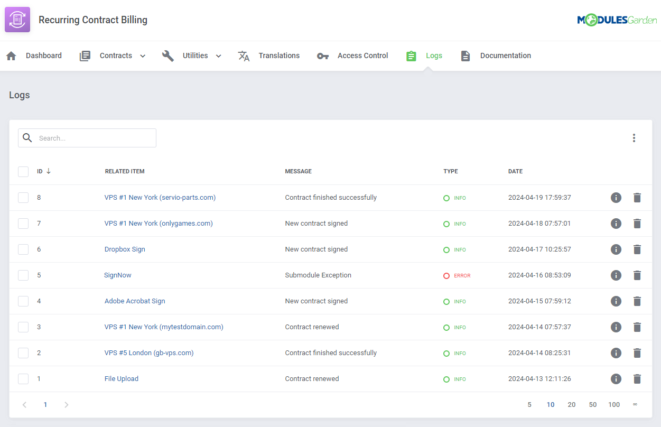Tick the Adobe Acrobat Sign row checkbox
This screenshot has height=427, width=661.
click(x=23, y=301)
